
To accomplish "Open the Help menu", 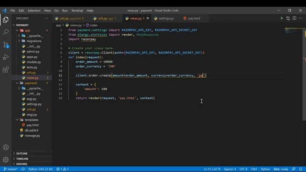I will click(90, 11).
